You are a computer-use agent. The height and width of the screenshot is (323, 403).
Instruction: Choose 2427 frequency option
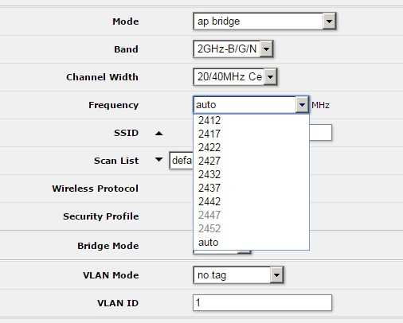[x=251, y=161]
